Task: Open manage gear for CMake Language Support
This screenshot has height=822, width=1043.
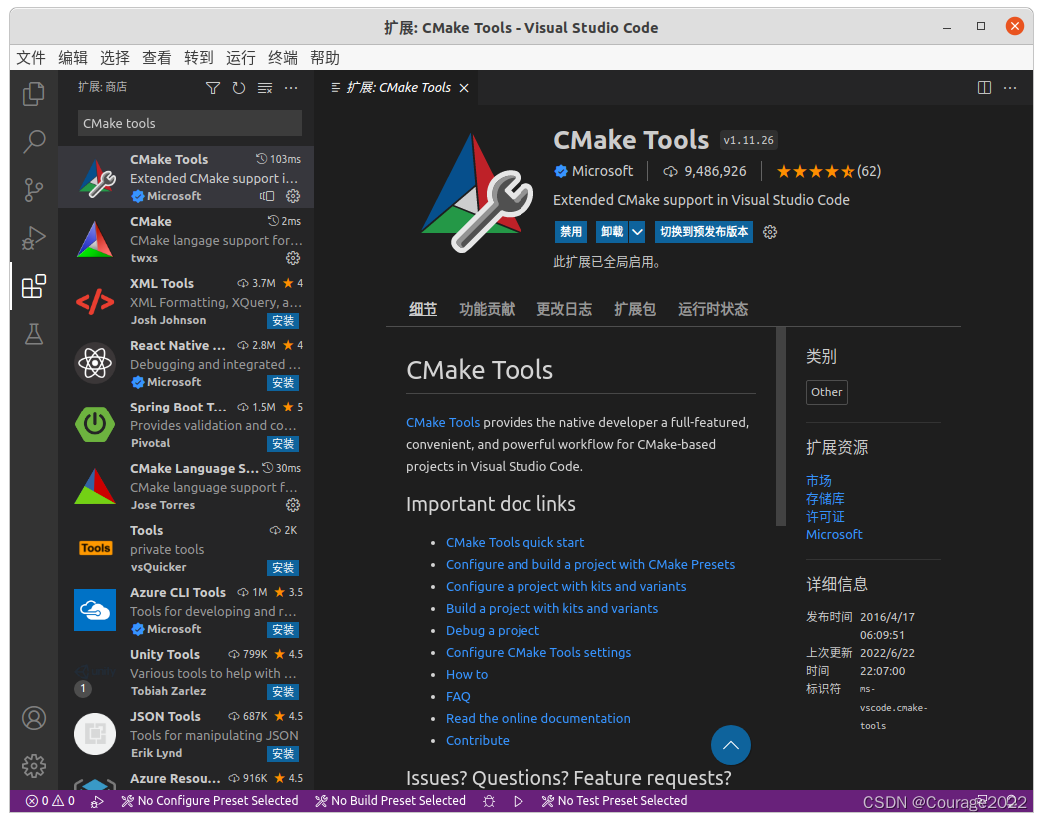Action: [x=293, y=505]
